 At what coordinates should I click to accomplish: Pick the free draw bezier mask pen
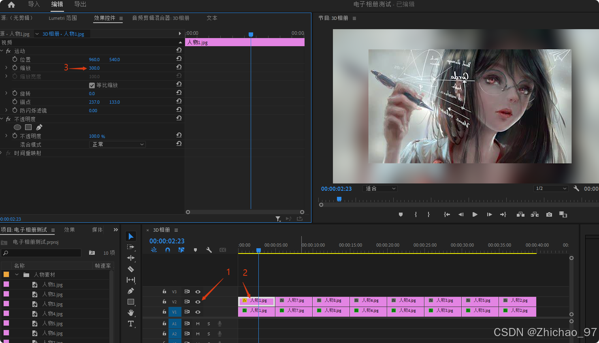pyautogui.click(x=39, y=127)
